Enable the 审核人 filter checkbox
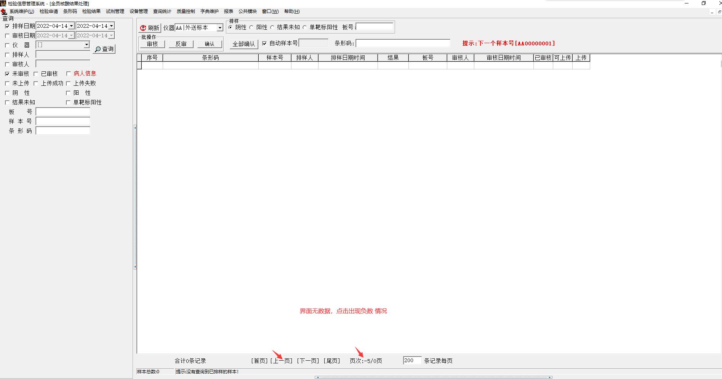Viewport: 722px width, 379px height. point(7,64)
